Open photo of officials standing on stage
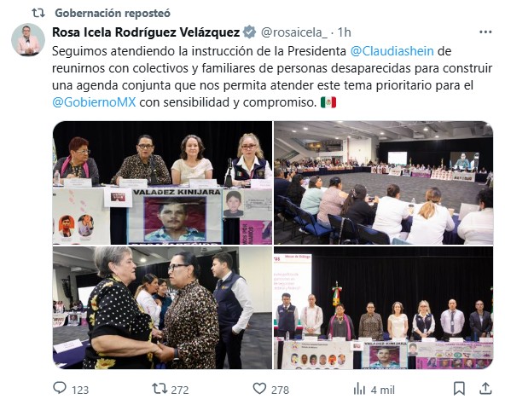Screen dimensions: 505x405 [x=383, y=308]
